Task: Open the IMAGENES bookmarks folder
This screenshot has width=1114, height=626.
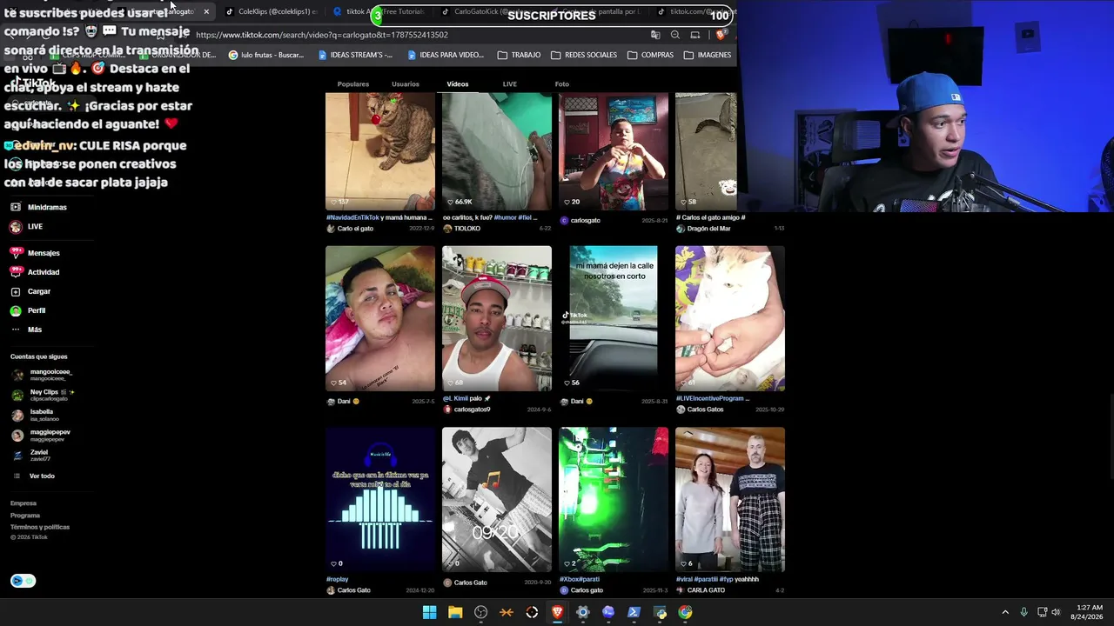Action: 708,55
